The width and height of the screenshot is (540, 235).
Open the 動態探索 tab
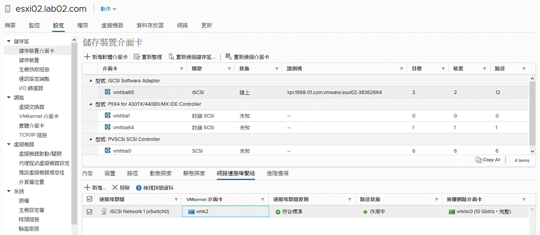(x=160, y=173)
